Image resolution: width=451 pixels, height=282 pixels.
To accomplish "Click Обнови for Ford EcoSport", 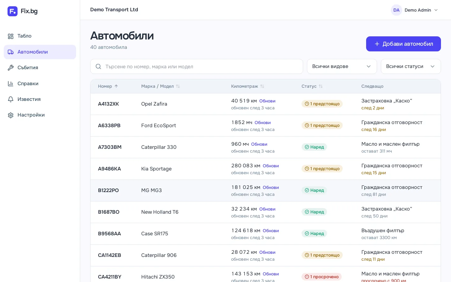I will [x=263, y=123].
